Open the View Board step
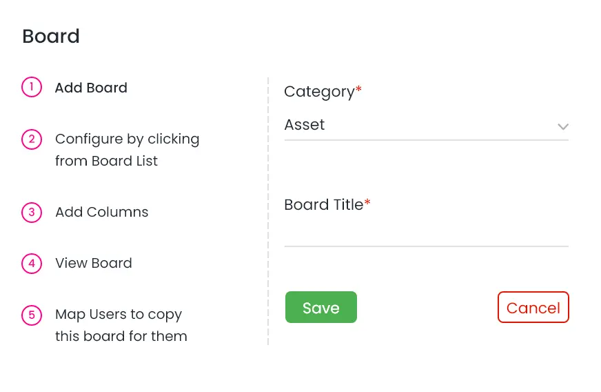The image size is (601, 392). tap(93, 263)
